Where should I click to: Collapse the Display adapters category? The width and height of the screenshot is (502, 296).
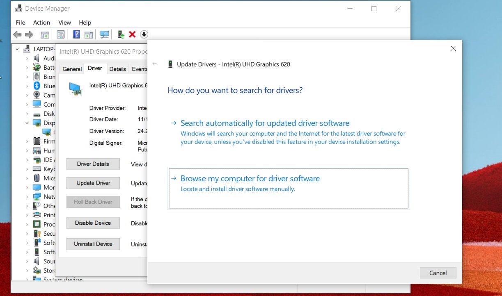click(28, 123)
